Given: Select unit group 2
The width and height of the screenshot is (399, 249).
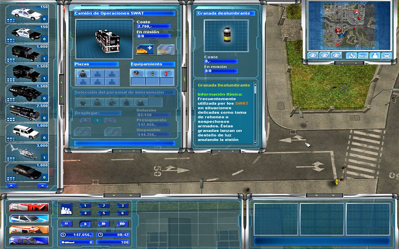Looking at the screenshot, I should (104, 205).
